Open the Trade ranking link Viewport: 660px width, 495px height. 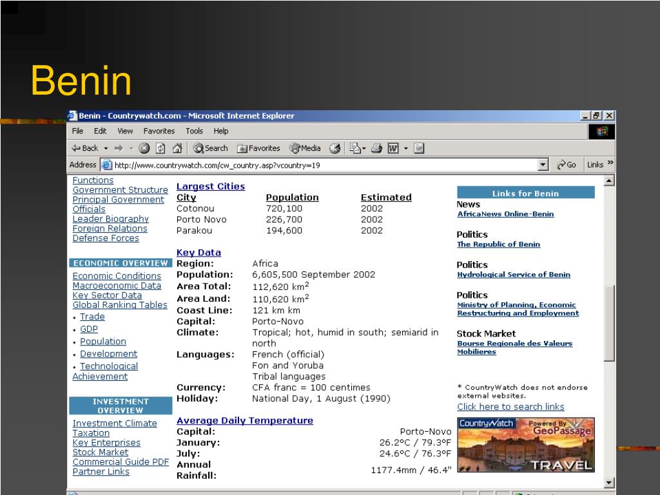[x=92, y=316]
